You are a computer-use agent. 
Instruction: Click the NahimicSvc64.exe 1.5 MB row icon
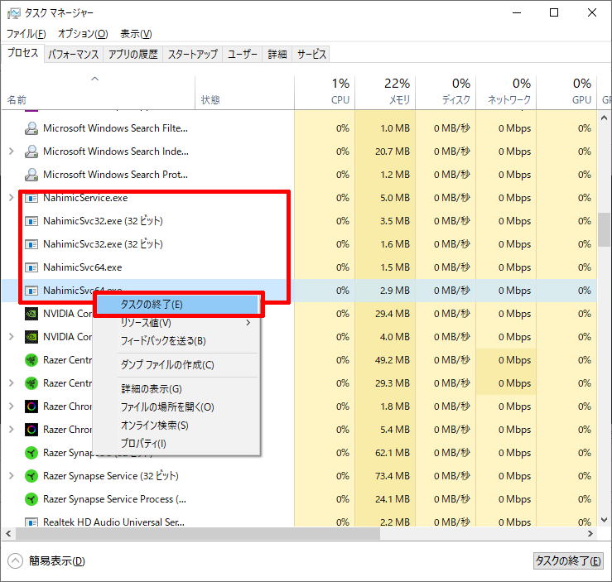31,267
